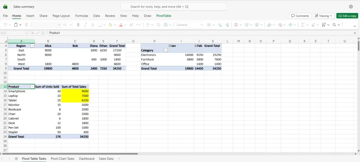The width and height of the screenshot is (360, 162).
Task: Open the Formulas tab
Action: [81, 16]
